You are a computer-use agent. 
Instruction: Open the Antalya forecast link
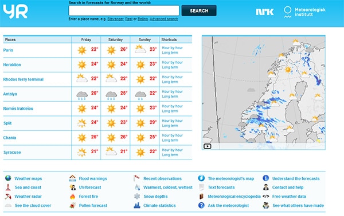click(10, 94)
